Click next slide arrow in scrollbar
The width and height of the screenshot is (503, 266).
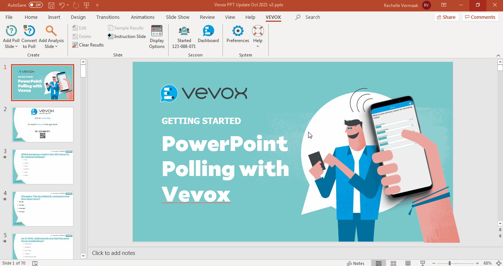click(x=500, y=236)
